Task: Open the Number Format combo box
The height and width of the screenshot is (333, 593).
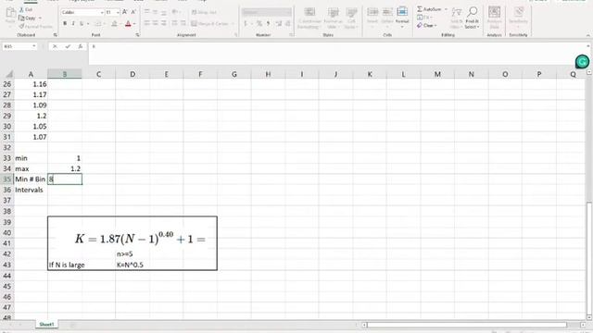Action: (267, 12)
